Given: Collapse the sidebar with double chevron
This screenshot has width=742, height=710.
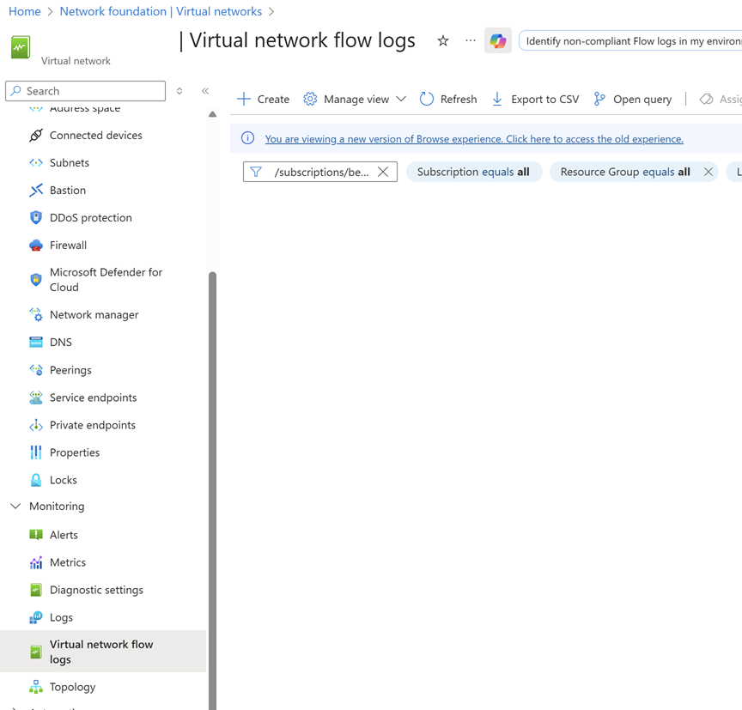Looking at the screenshot, I should [x=205, y=91].
